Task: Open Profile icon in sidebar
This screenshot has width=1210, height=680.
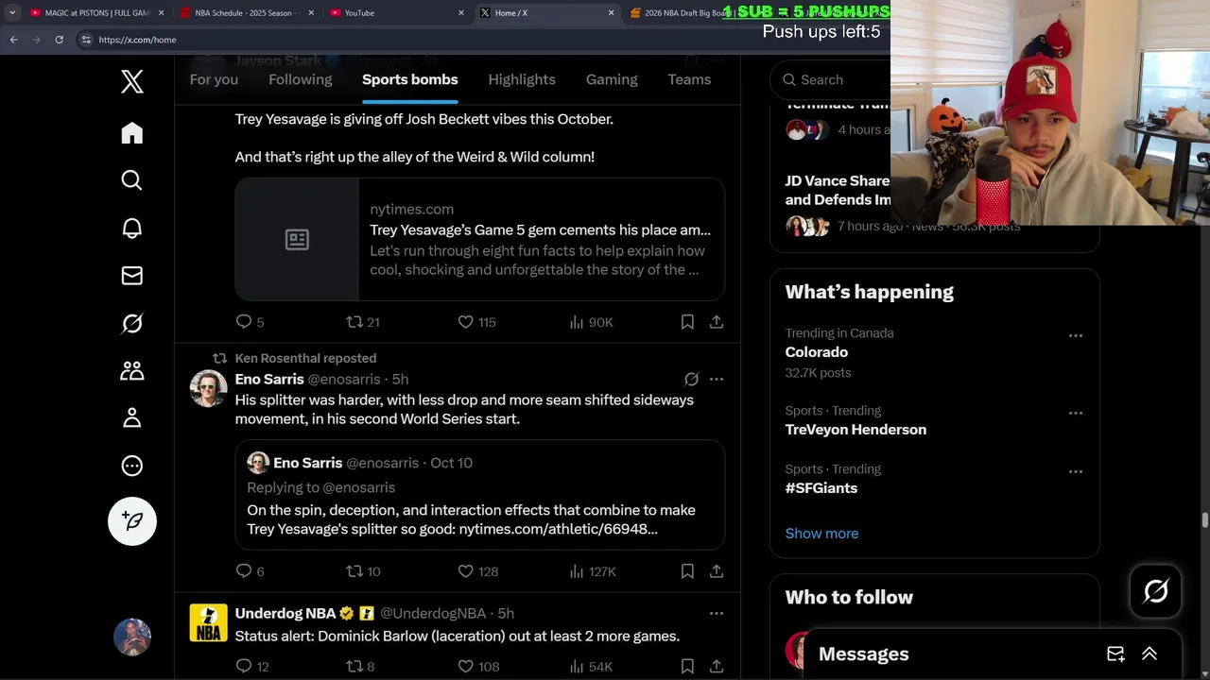Action: 132,417
